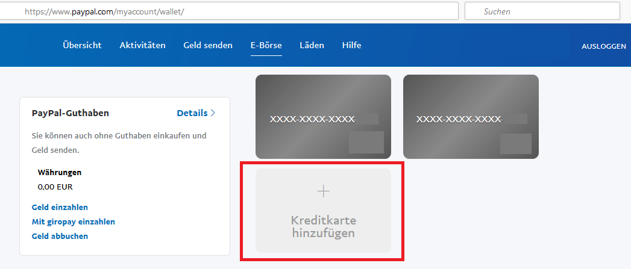Viewport: 631px width, 269px height.
Task: Select the second credit card thumbnail
Action: [x=471, y=117]
